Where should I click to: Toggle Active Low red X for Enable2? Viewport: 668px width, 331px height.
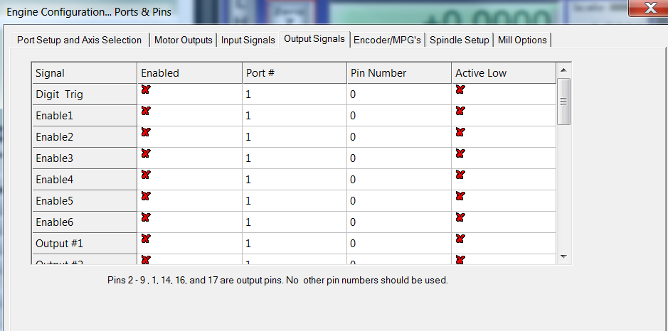tap(460, 132)
